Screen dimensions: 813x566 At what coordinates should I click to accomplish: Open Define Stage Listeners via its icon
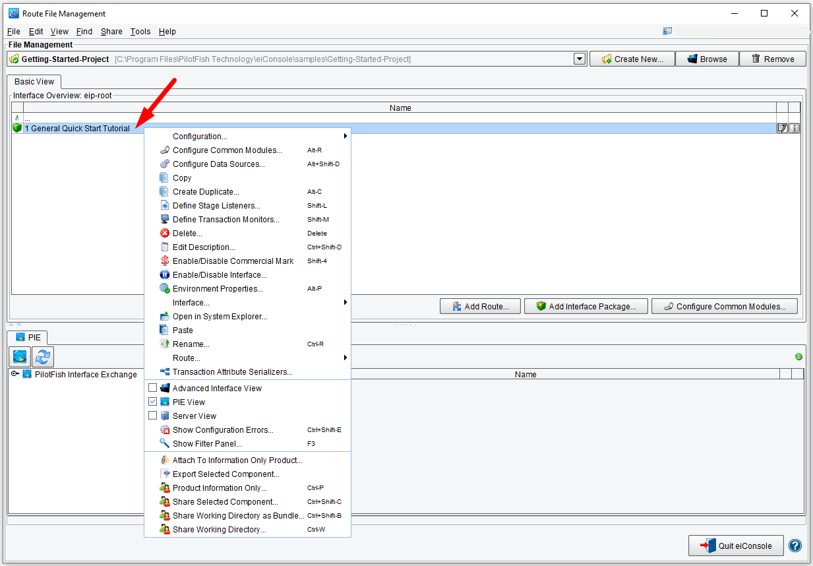coord(165,206)
